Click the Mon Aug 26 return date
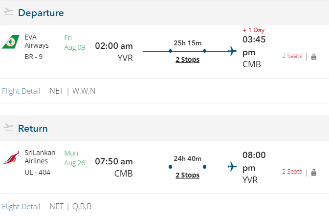Image resolution: width=329 pixels, height=217 pixels. point(75,158)
